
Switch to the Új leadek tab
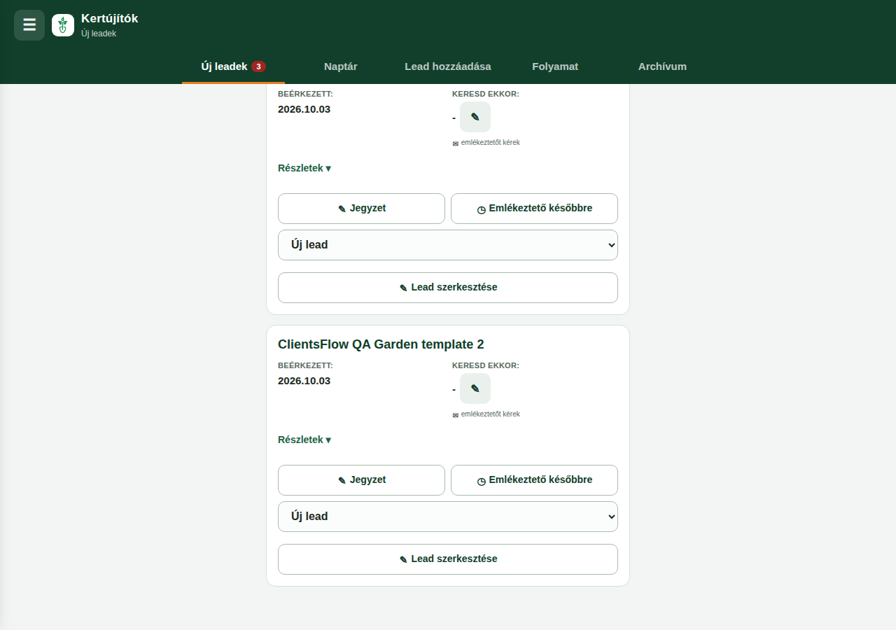pyautogui.click(x=233, y=66)
